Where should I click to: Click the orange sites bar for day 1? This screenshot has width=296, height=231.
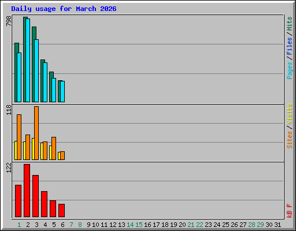point(19,137)
